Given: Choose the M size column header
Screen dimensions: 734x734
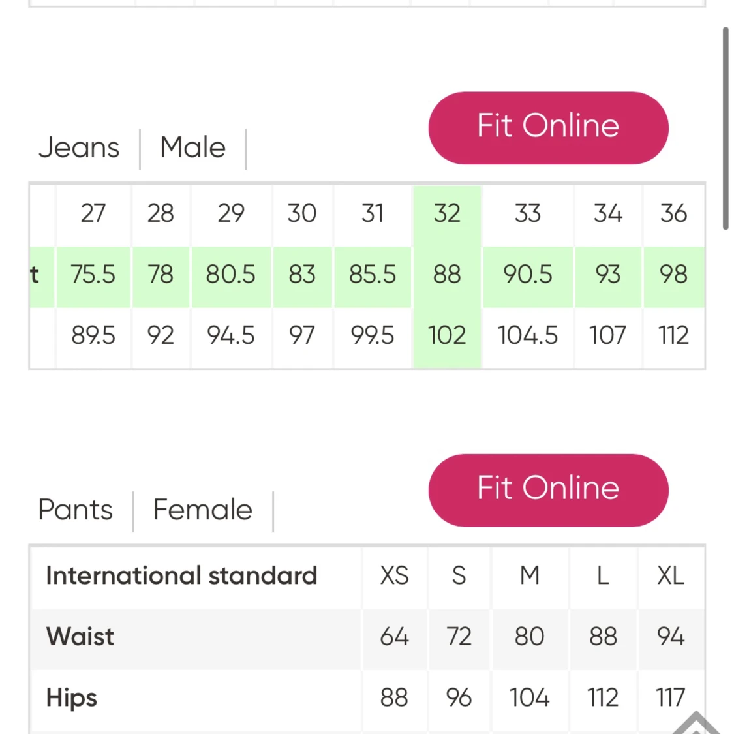Looking at the screenshot, I should 529,576.
